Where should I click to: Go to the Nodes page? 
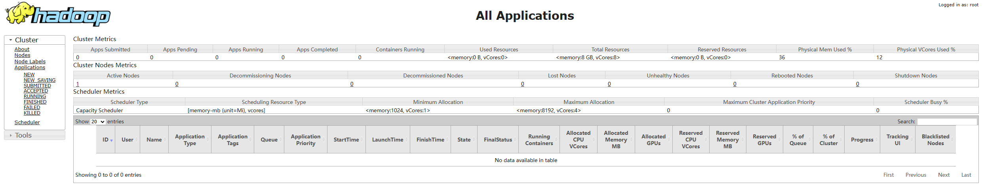22,55
